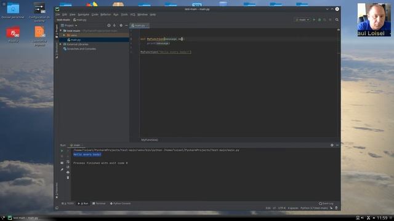Image resolution: width=394 pixels, height=221 pixels.
Task: Click locate/select opened file target icon
Action: click(x=109, y=26)
